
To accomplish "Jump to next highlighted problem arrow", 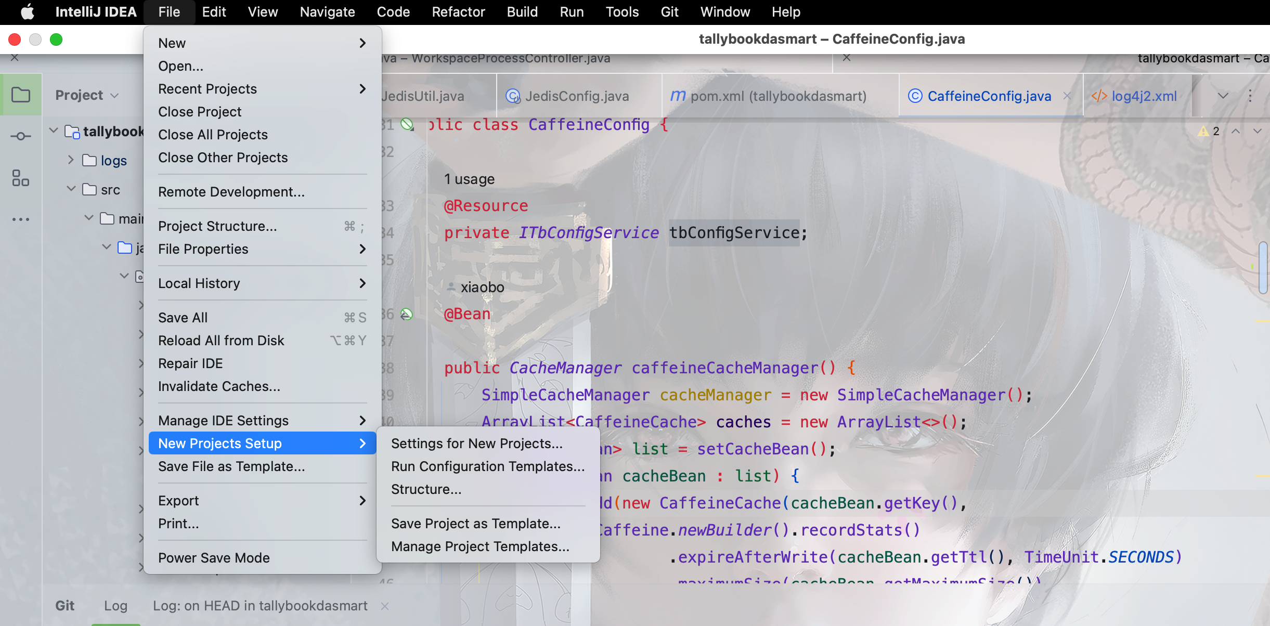I will [x=1258, y=131].
